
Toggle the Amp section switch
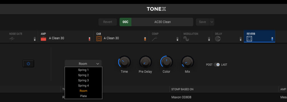89,39
